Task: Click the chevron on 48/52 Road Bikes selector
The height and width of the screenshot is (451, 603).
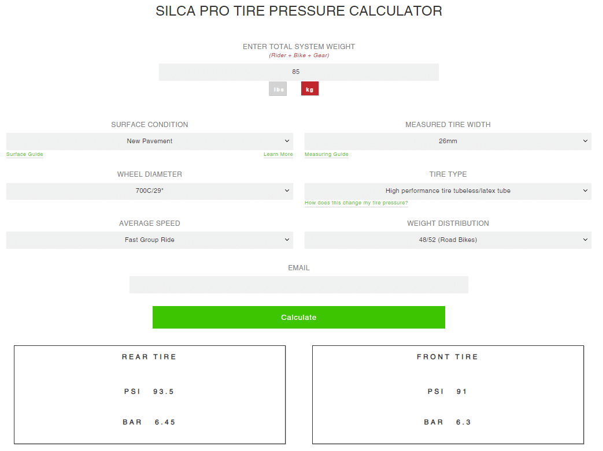Action: click(585, 240)
